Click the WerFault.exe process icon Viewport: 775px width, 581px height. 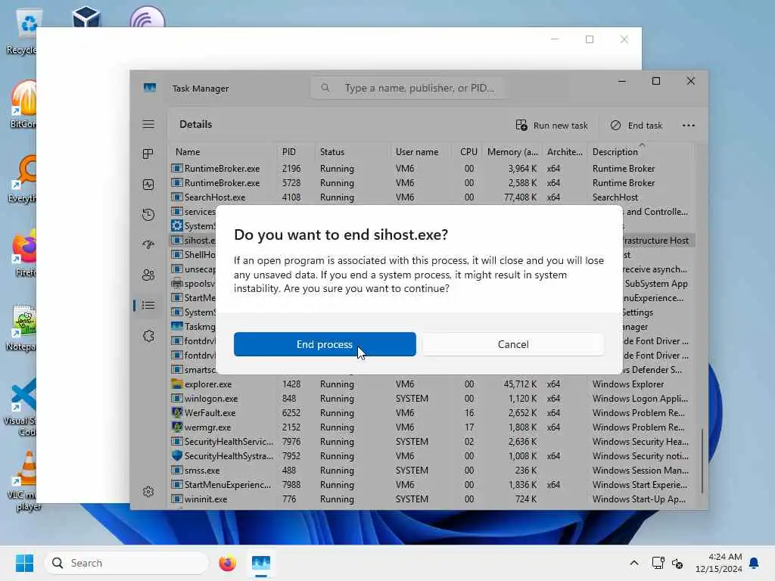pyautogui.click(x=176, y=412)
